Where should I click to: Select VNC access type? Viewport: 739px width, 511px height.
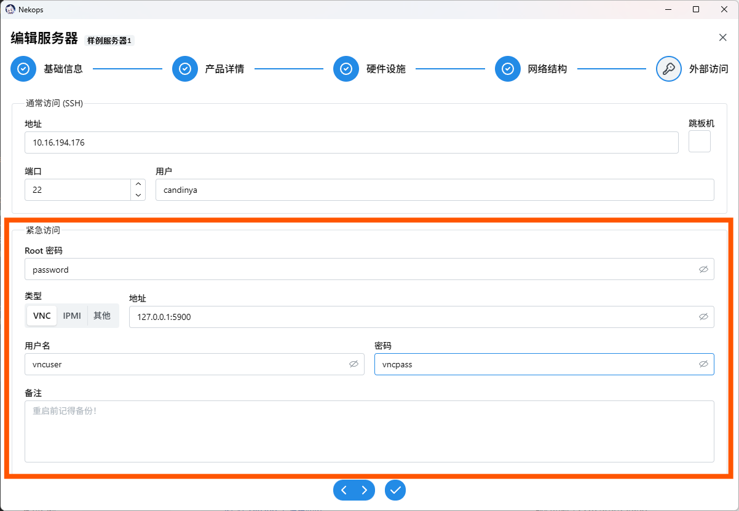click(42, 316)
